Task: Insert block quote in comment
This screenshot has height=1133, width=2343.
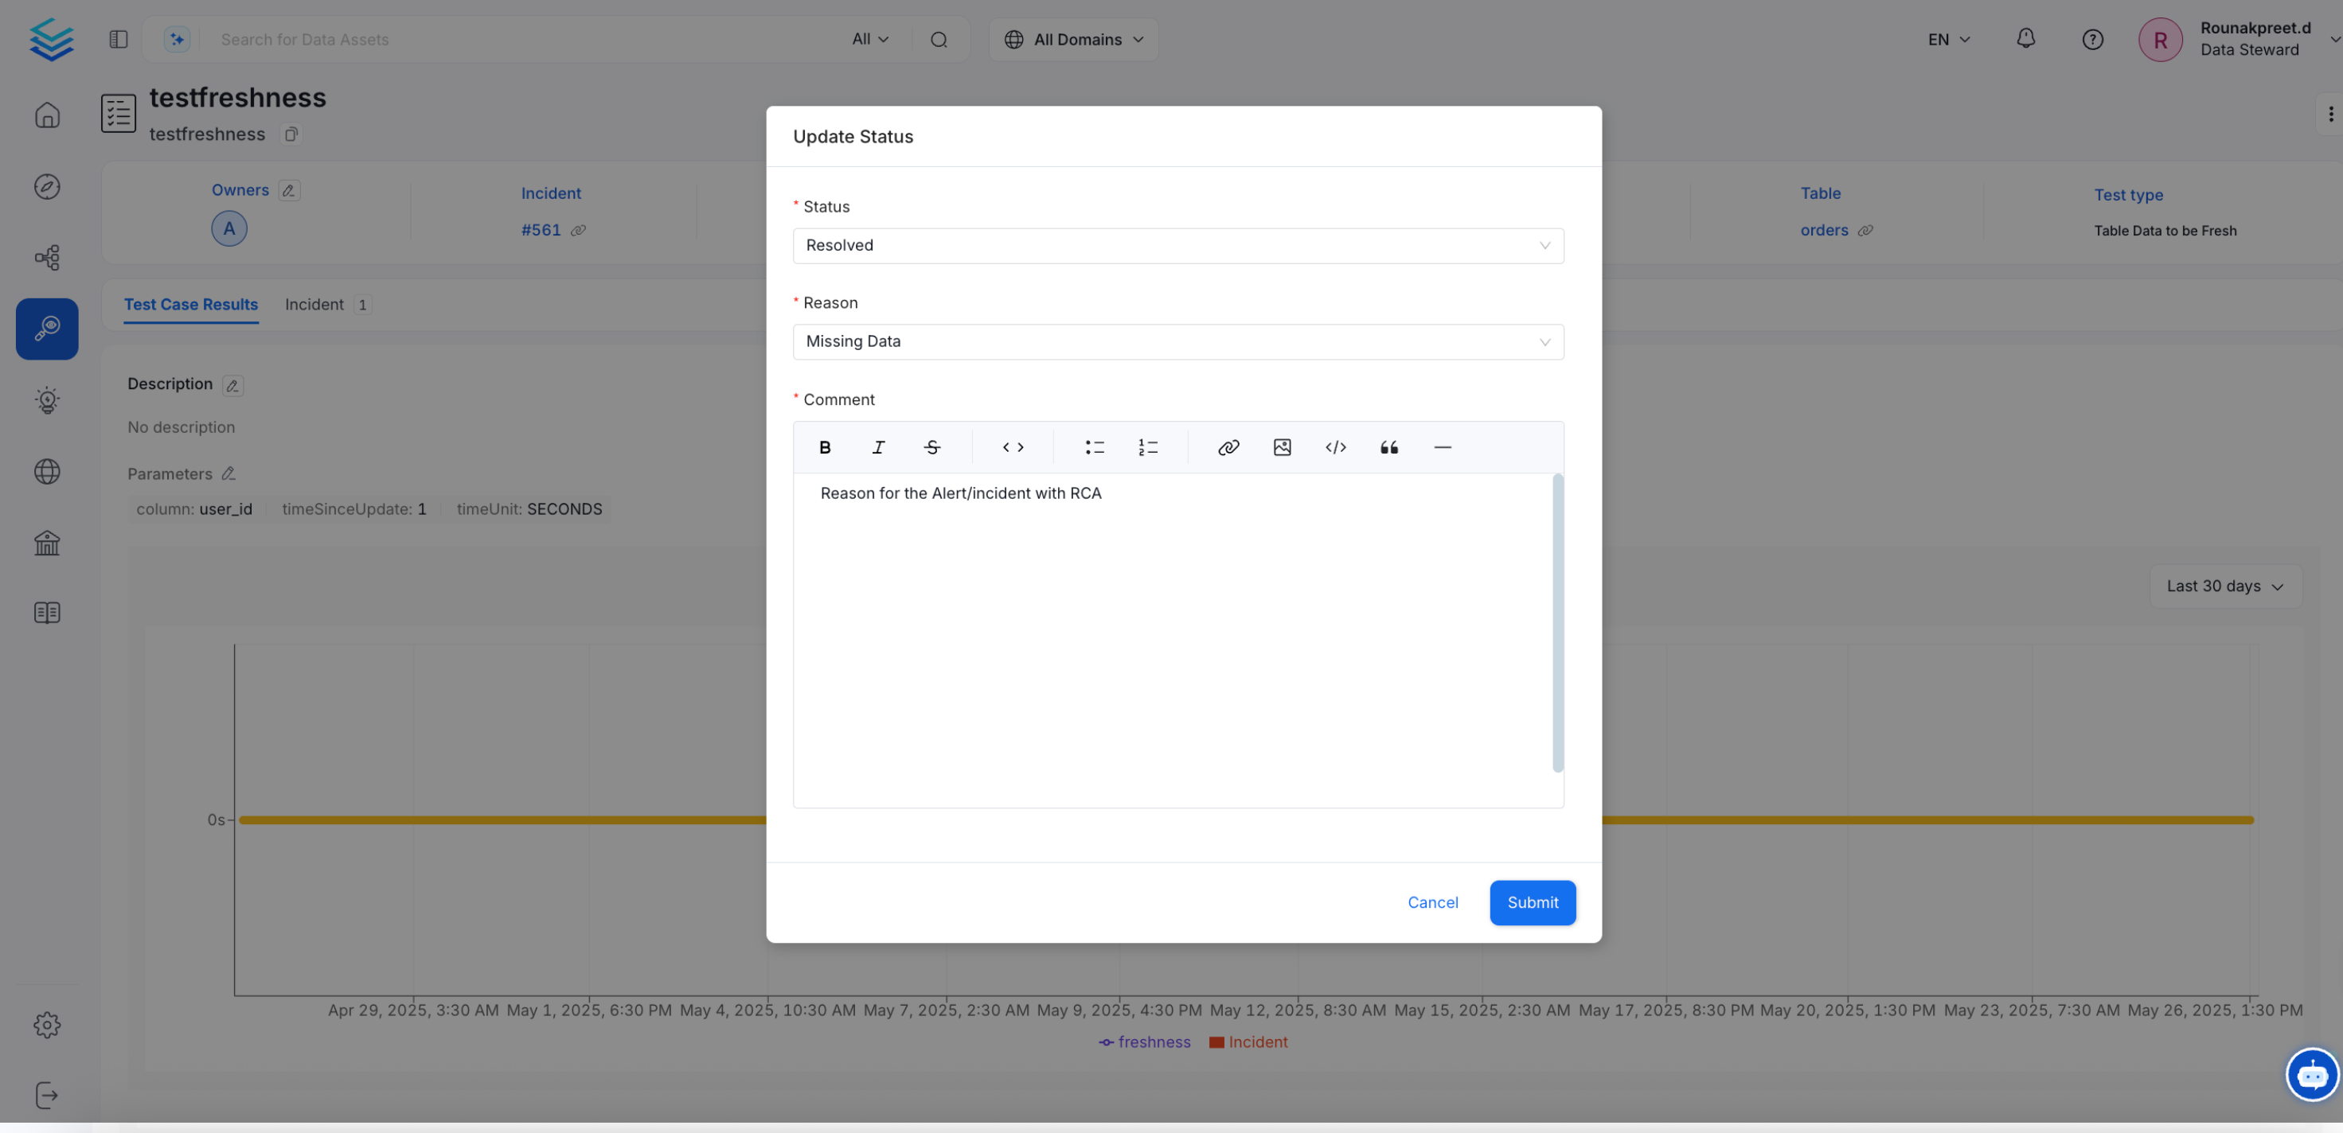Action: click(x=1388, y=447)
